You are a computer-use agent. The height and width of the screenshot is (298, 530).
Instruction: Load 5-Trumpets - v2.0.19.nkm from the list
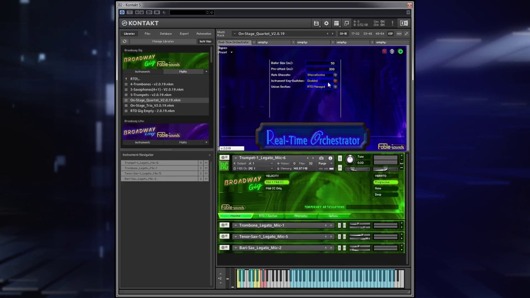[x=151, y=95]
